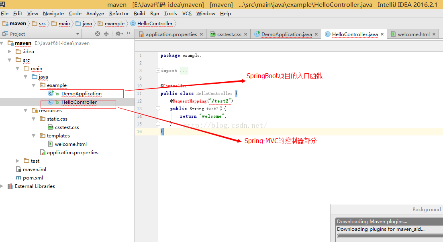Click the collapse all icon in Project panel
The width and height of the screenshot is (443, 242).
106,34
